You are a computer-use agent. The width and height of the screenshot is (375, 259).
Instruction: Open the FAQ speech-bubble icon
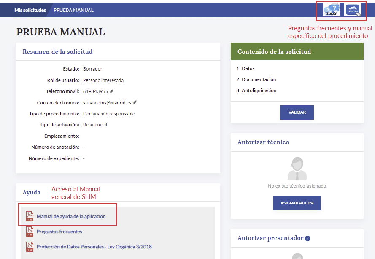(x=331, y=10)
